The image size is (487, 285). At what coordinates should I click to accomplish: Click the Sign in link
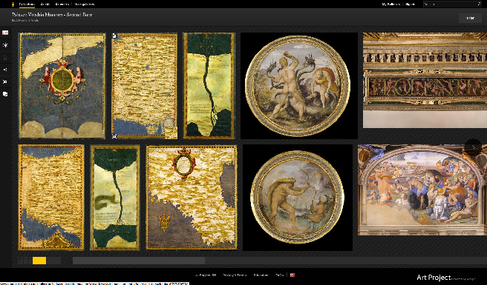410,4
